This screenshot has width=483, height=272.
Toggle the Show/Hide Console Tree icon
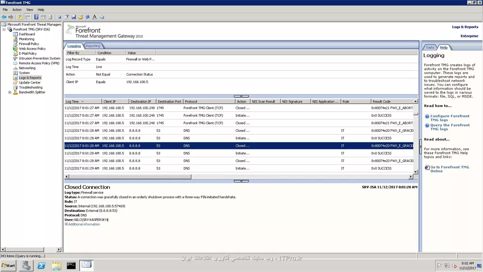click(x=27, y=17)
